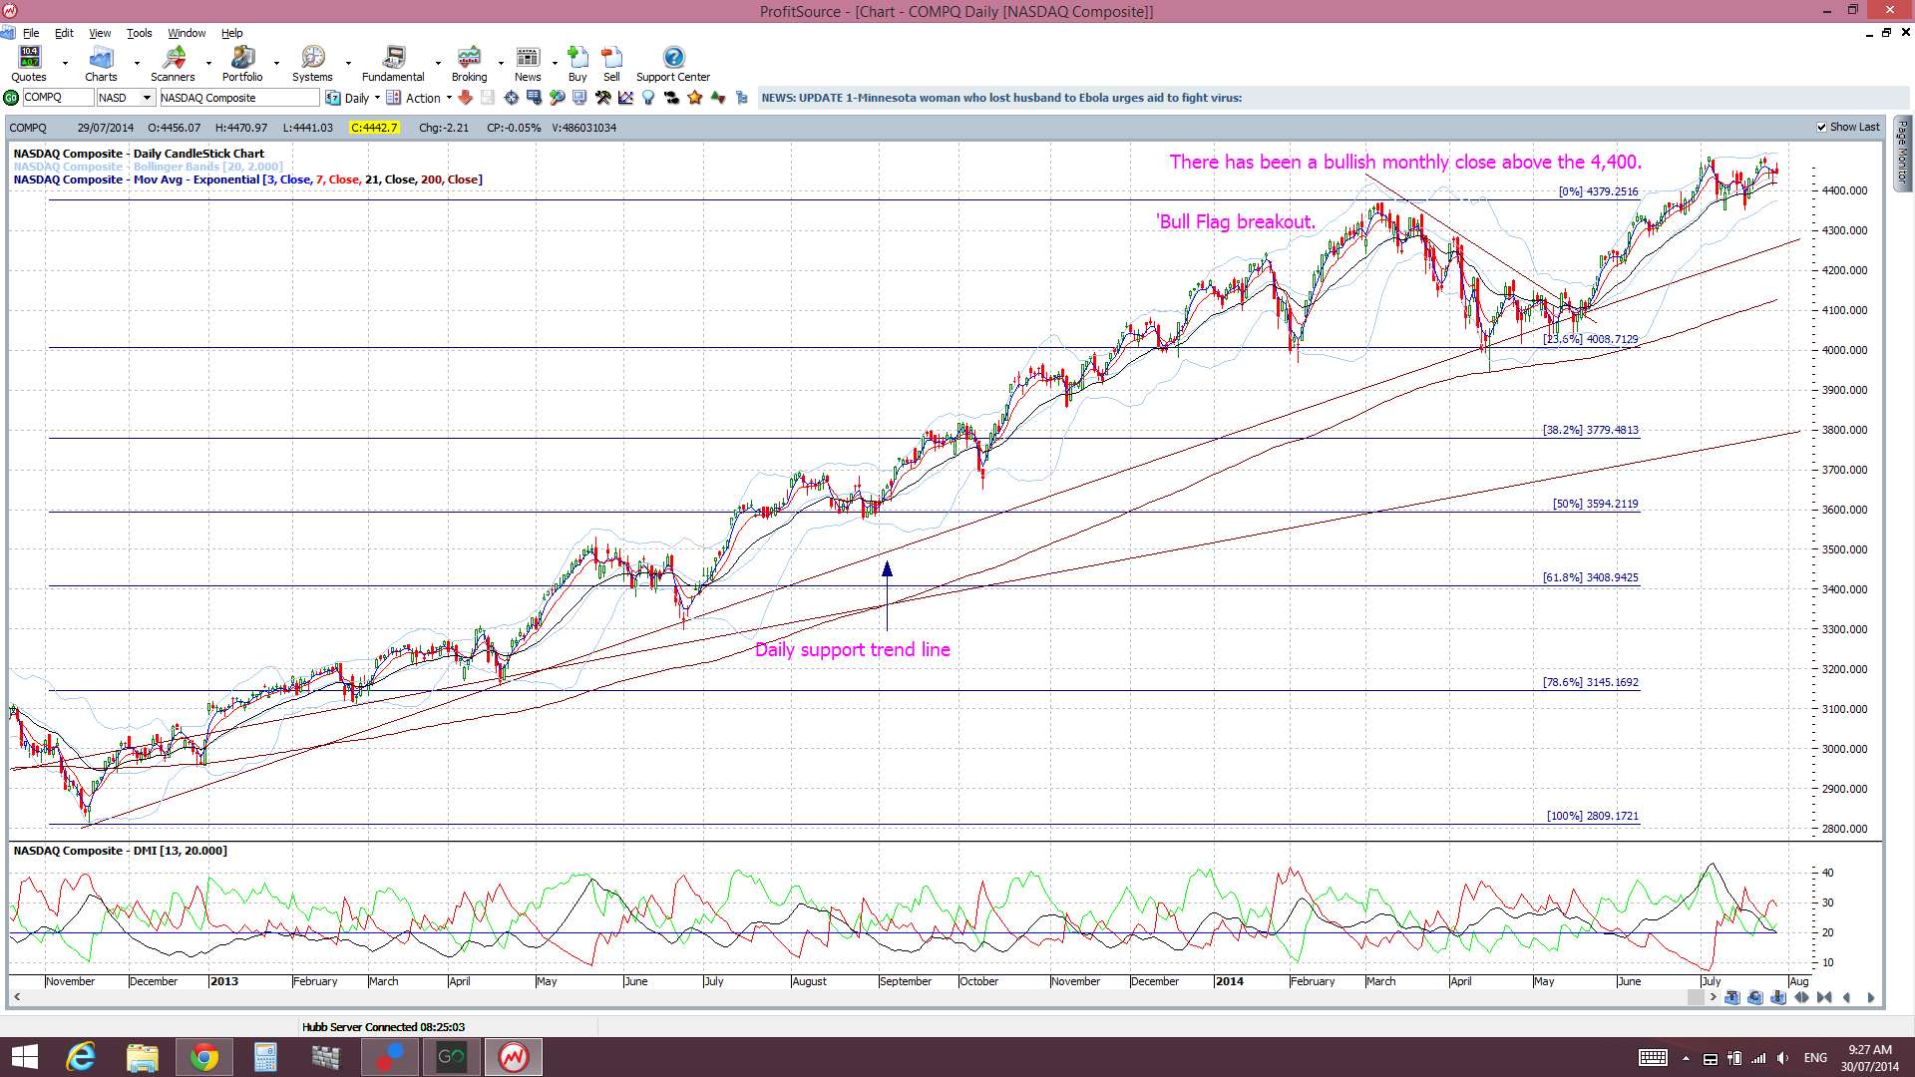Show hidden system tray icons
This screenshot has height=1077, width=1915.
(x=1686, y=1058)
